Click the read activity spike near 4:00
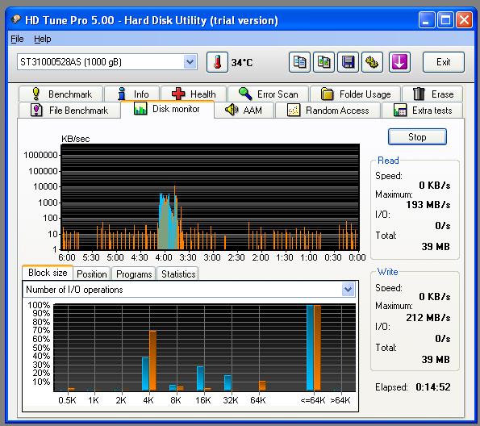Viewport: 480px width, 426px height. tap(168, 220)
